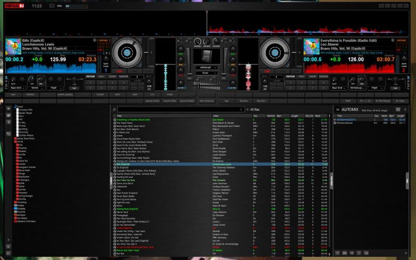
Task: Click the TAP button on left deck
Action: tap(74, 88)
